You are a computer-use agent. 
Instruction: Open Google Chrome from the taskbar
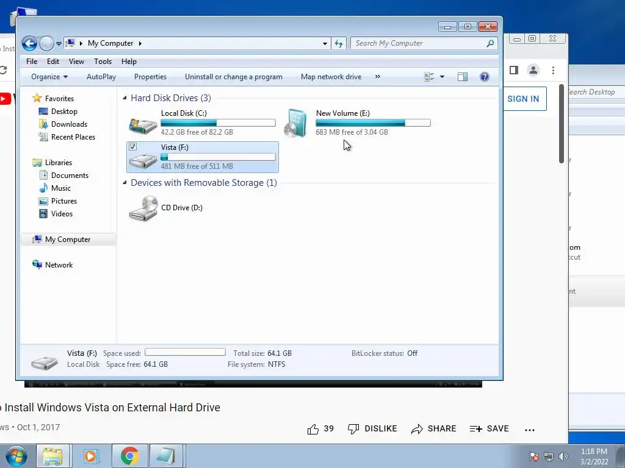(x=129, y=456)
